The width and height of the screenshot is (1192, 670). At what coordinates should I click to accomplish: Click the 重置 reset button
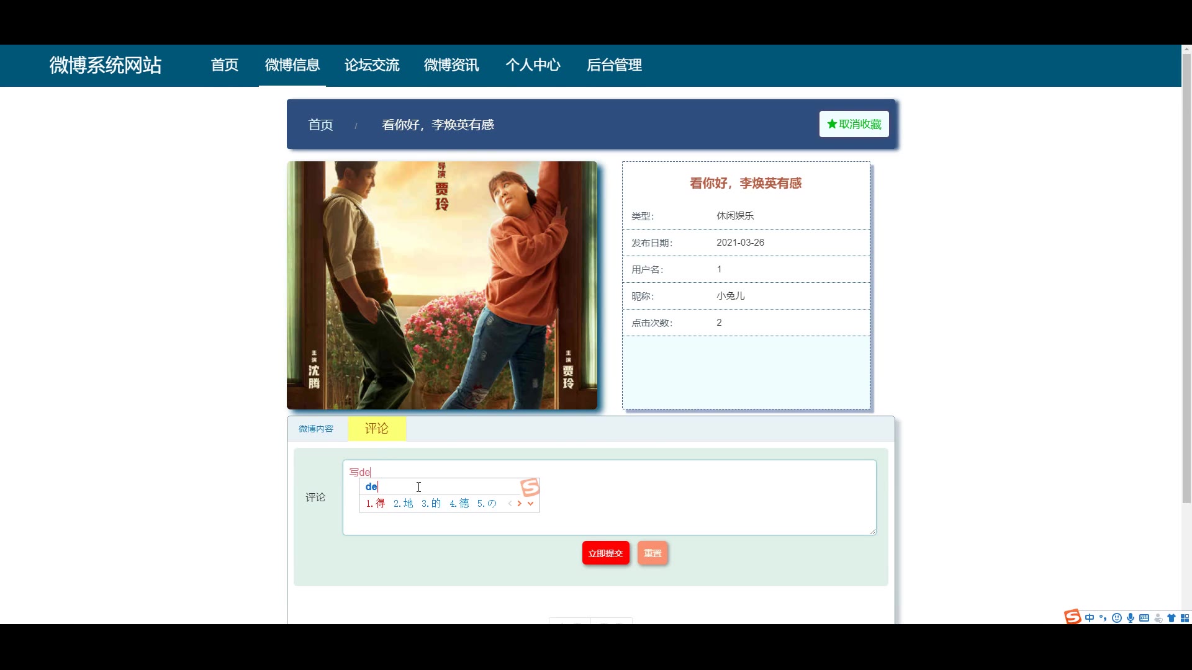[652, 553]
